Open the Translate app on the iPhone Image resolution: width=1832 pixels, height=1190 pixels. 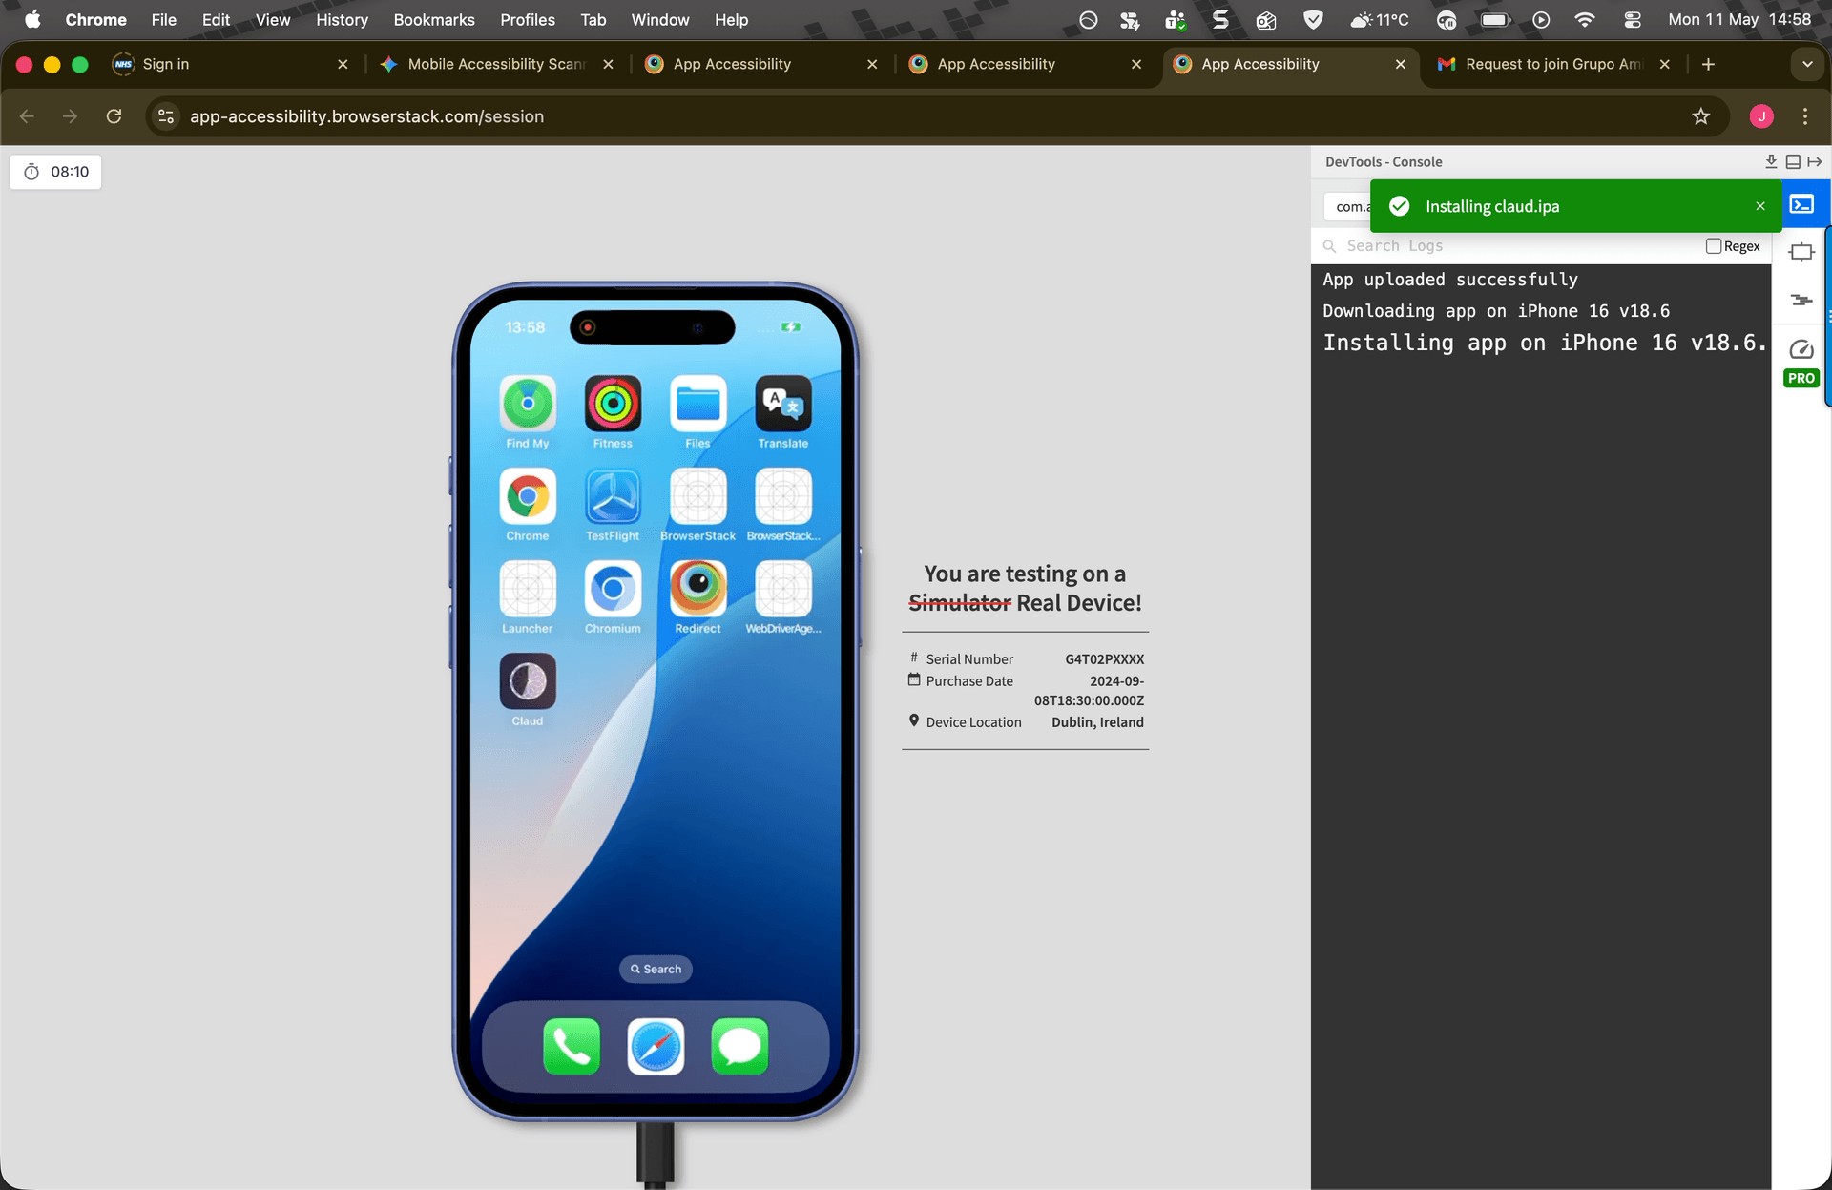coord(783,404)
